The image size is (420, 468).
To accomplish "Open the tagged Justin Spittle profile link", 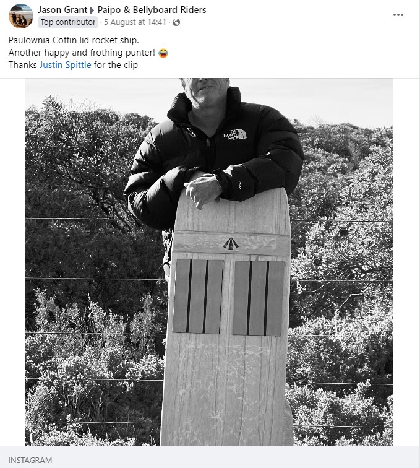I will pos(66,65).
